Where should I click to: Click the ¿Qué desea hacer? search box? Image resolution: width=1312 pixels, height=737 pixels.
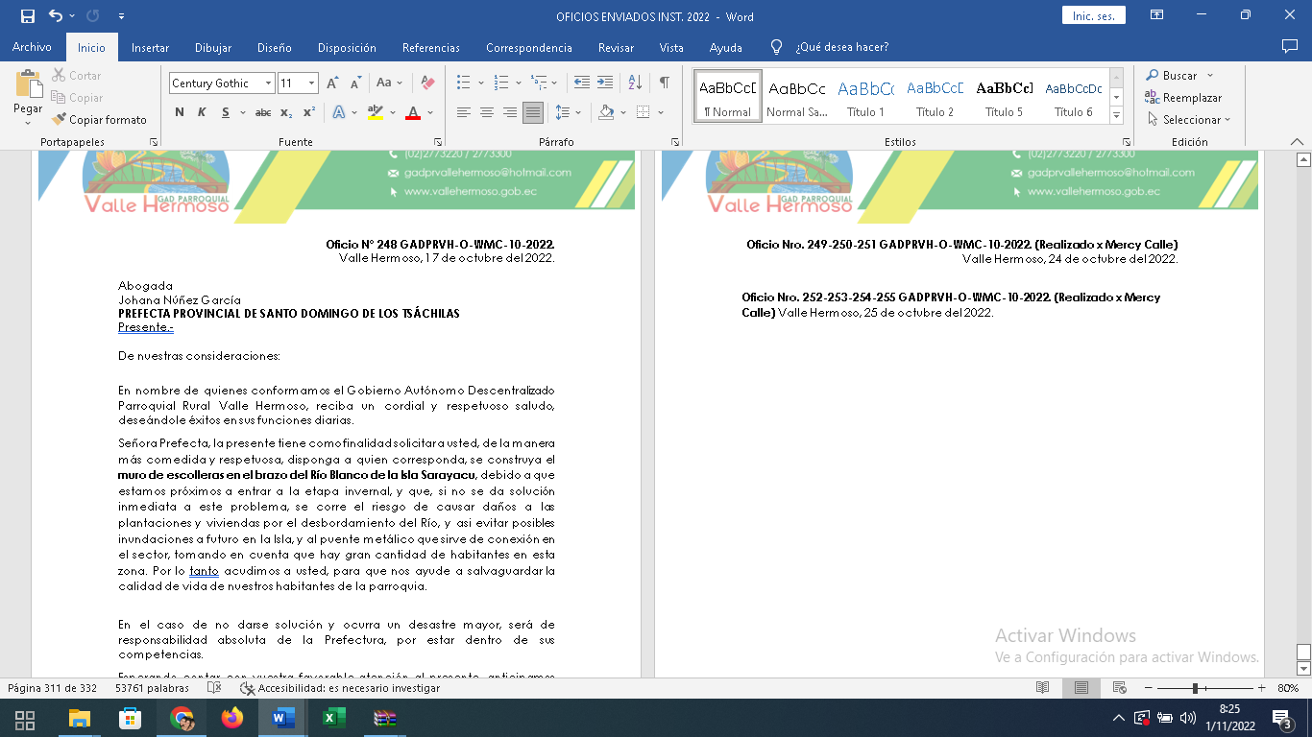point(841,48)
